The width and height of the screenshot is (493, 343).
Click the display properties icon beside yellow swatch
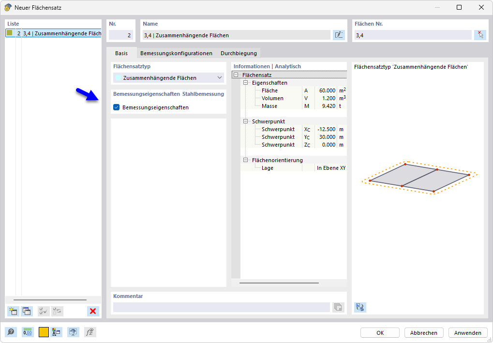(x=56, y=332)
